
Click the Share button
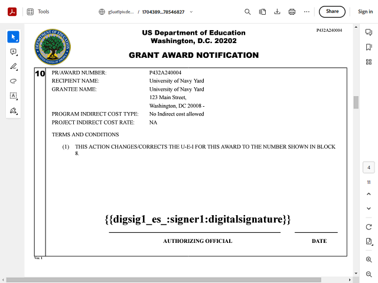tap(332, 12)
